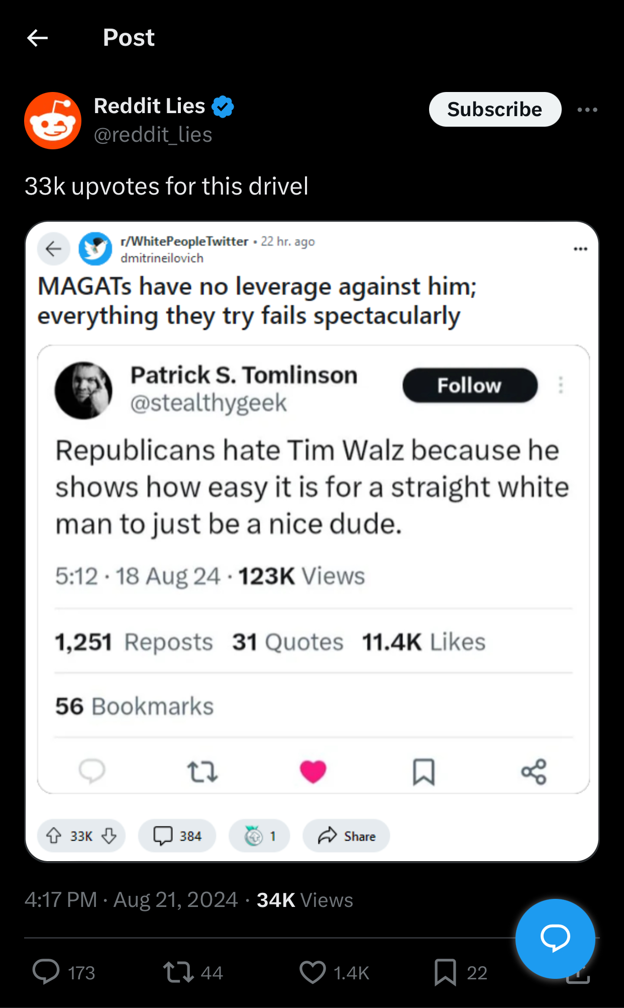
Task: Click the blue verified badge
Action: click(223, 107)
